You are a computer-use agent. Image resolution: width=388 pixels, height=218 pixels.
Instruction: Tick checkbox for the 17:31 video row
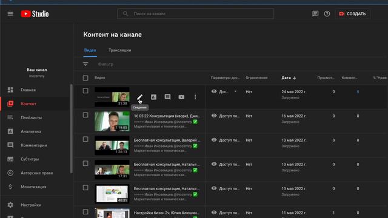click(x=85, y=163)
